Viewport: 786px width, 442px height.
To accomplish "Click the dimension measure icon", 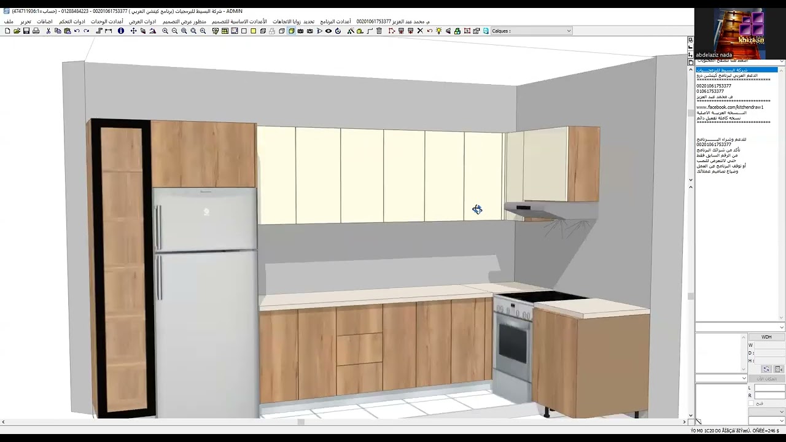I will click(x=108, y=31).
